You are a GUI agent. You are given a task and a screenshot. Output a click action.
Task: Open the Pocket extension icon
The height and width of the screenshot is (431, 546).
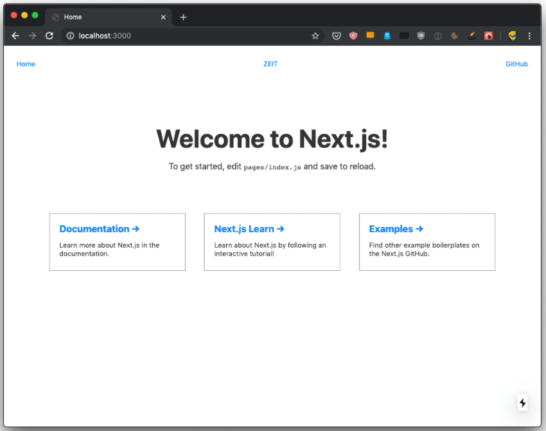pos(337,36)
